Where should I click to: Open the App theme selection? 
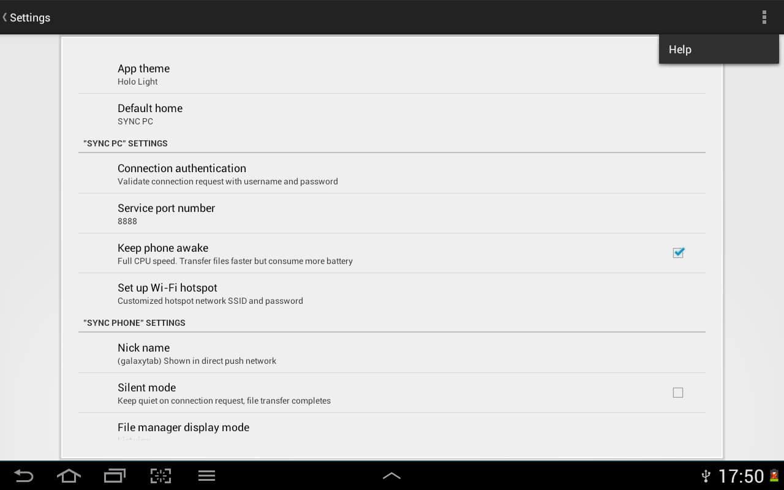click(392, 74)
